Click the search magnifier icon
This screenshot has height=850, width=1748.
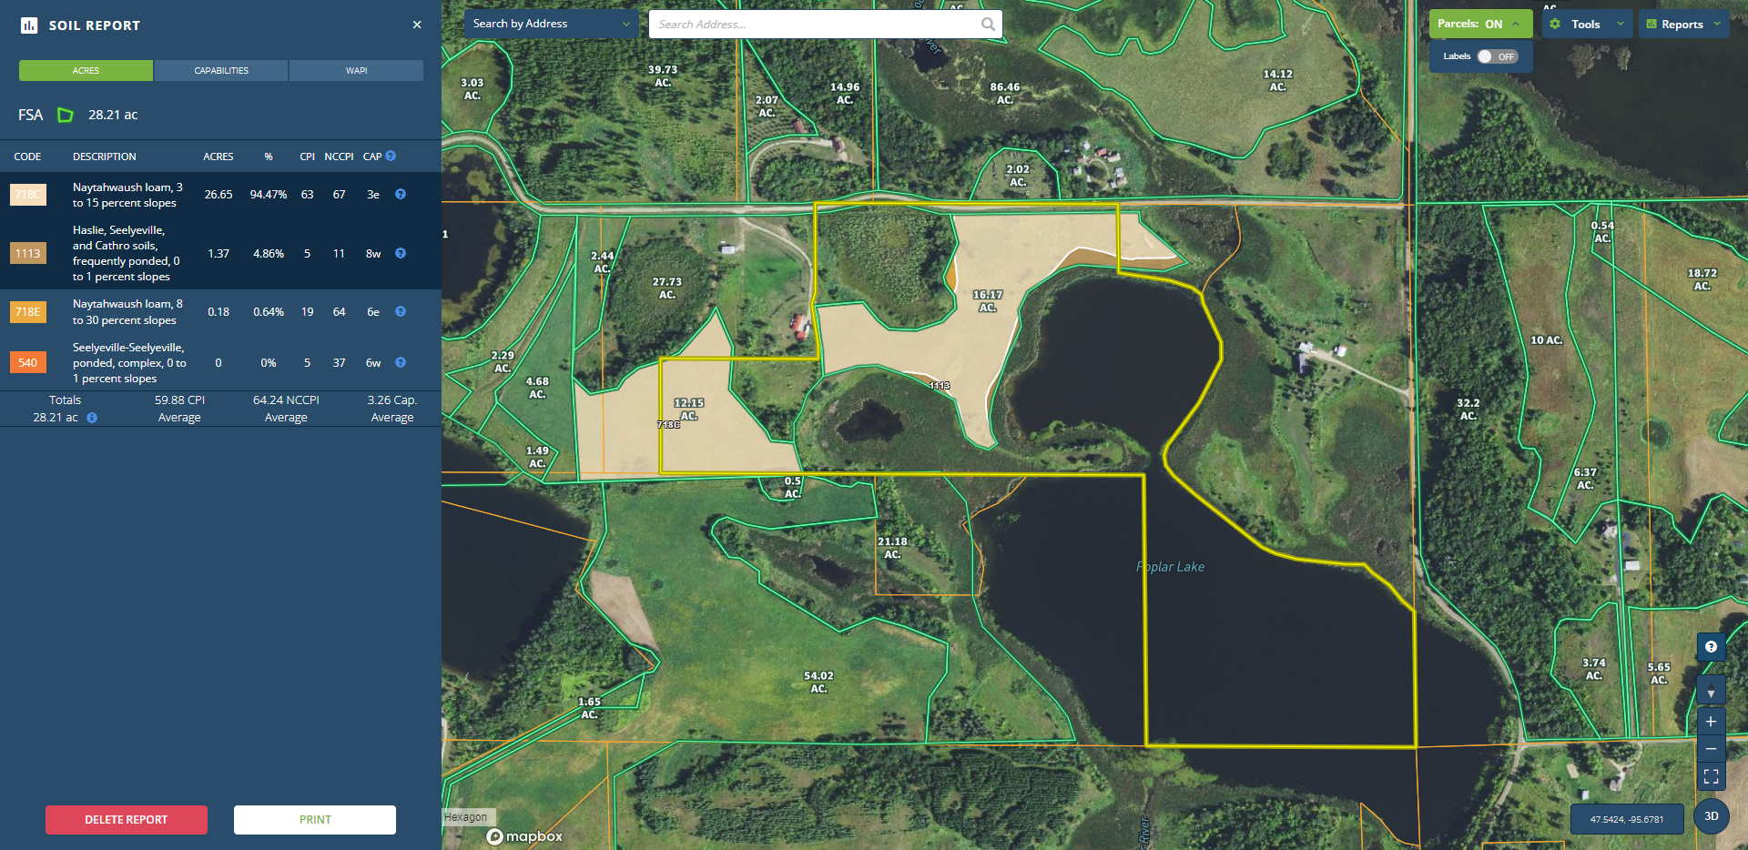[988, 25]
